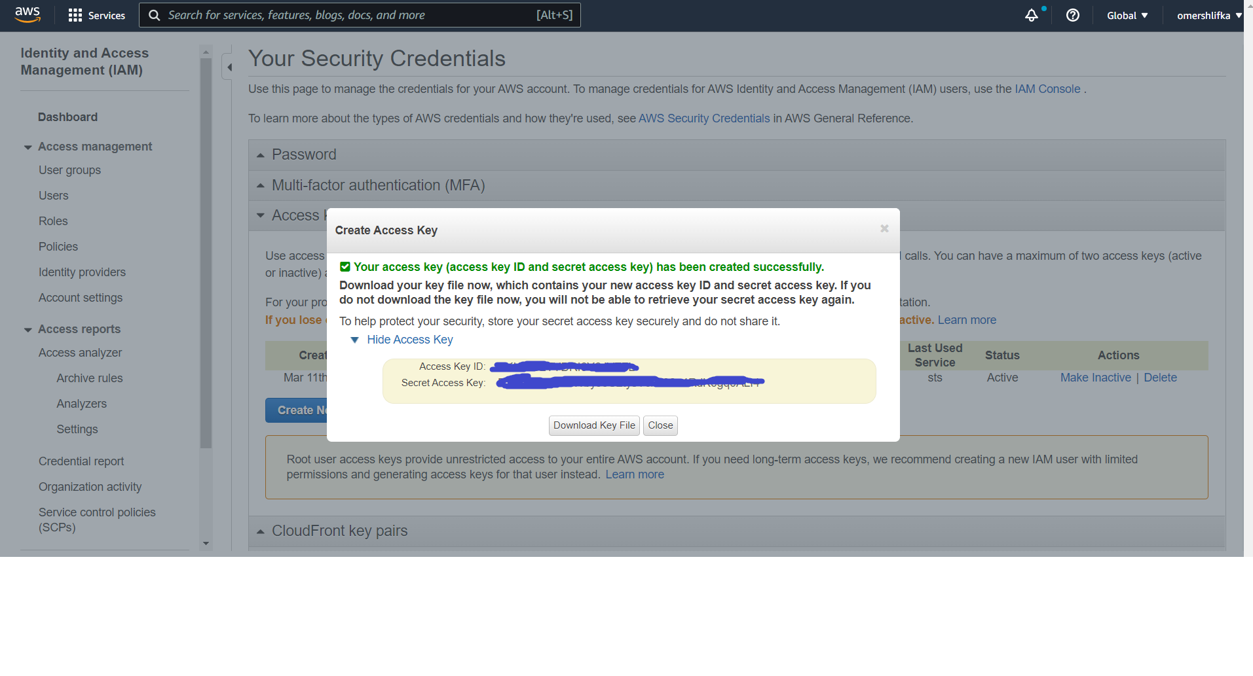Collapse the IAM sidebar with arrow icon
Viewport: 1253px width, 676px height.
[228, 67]
